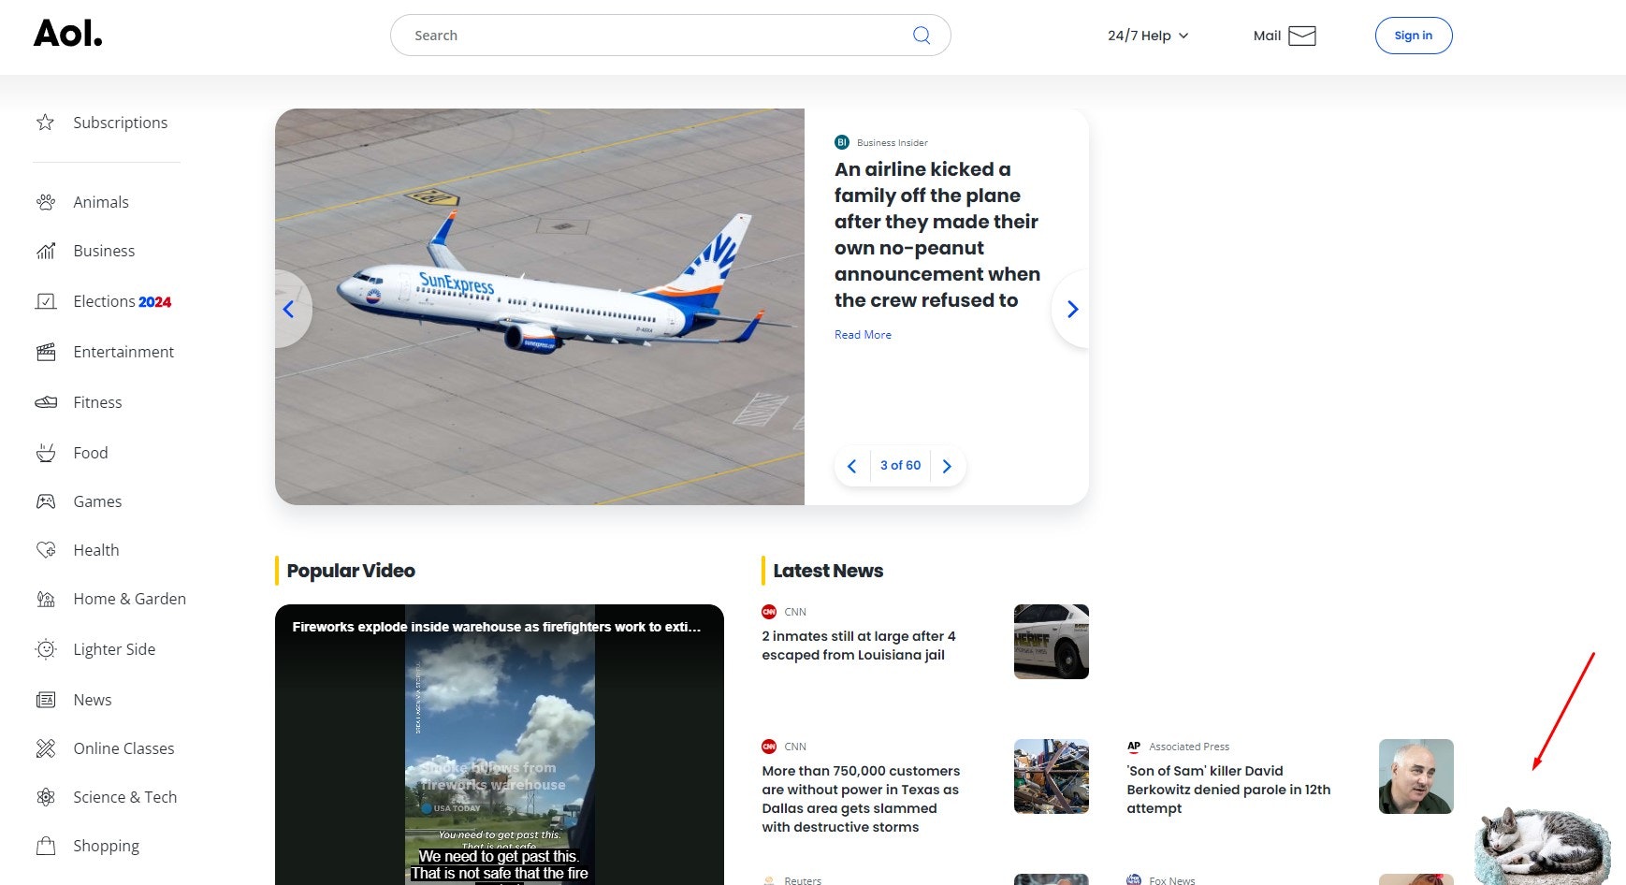Click the Animals paw icon

pyautogui.click(x=45, y=202)
